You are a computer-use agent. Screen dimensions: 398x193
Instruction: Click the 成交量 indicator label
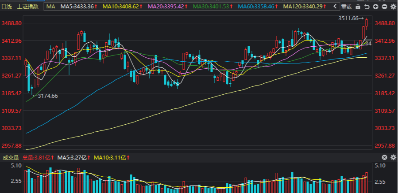click(x=11, y=158)
